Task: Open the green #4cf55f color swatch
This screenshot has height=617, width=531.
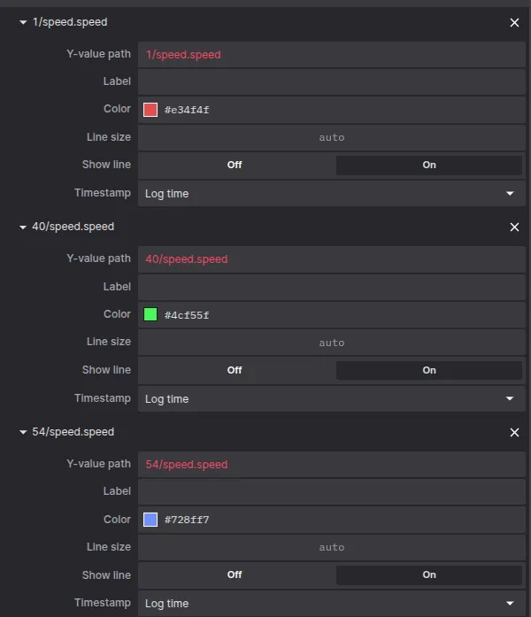Action: [150, 314]
